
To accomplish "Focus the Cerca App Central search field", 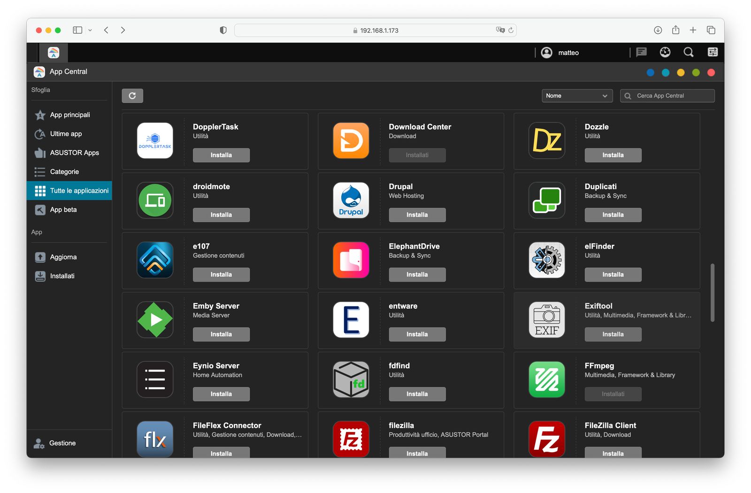I will click(x=667, y=96).
